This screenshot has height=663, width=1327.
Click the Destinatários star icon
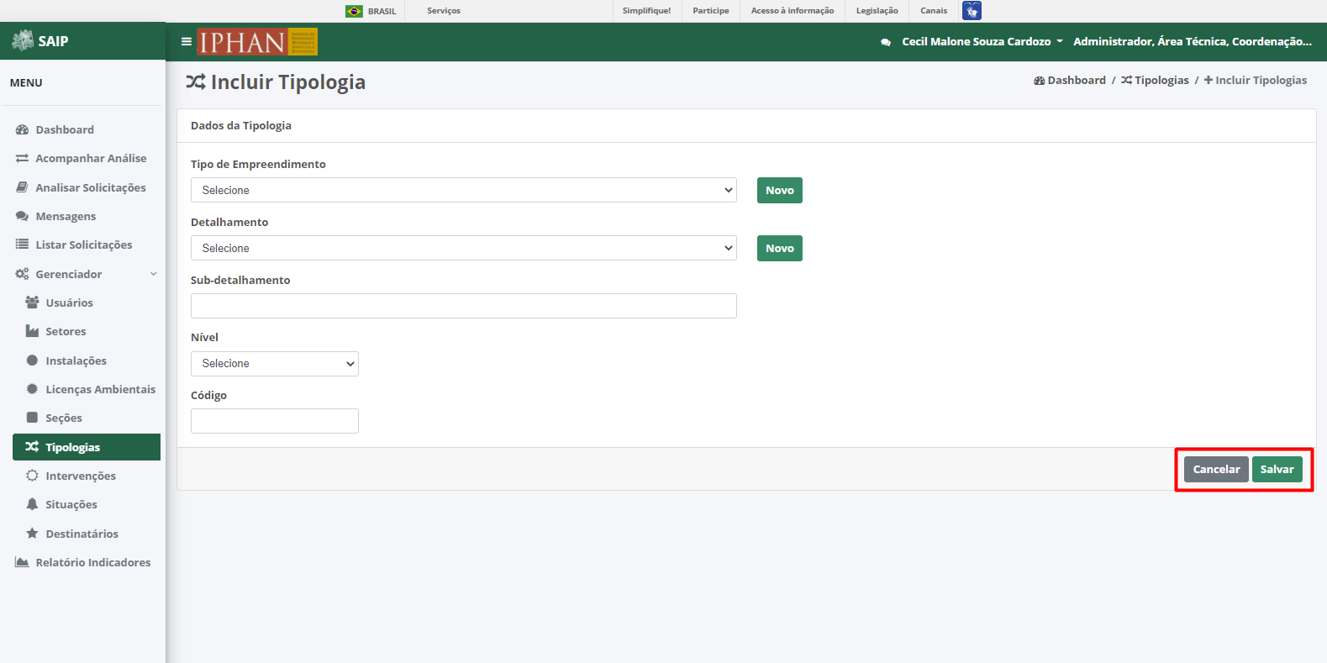point(32,534)
